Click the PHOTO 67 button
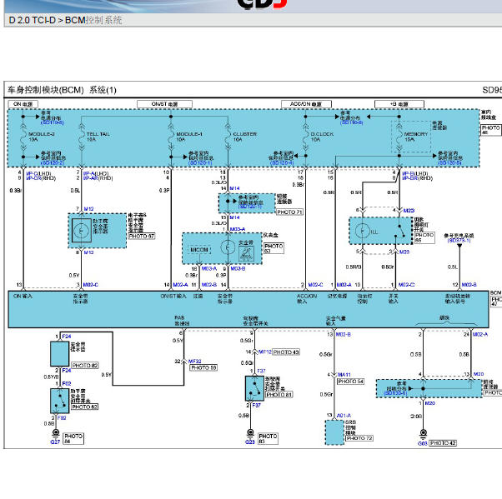This screenshot has width=502, height=499. pos(142,236)
